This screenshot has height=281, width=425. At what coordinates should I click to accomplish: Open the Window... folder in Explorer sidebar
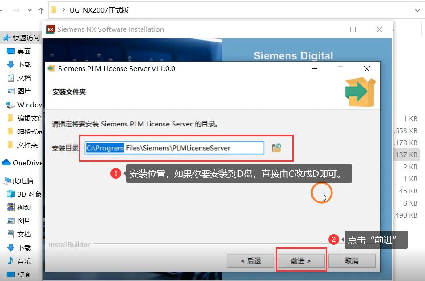[24, 105]
